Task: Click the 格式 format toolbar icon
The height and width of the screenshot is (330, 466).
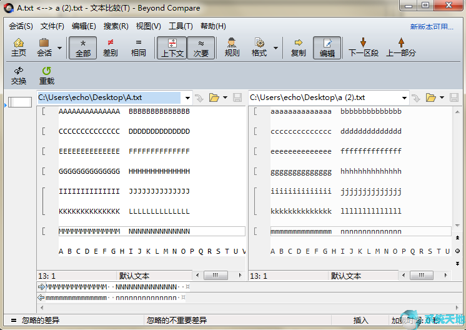Action: point(259,47)
